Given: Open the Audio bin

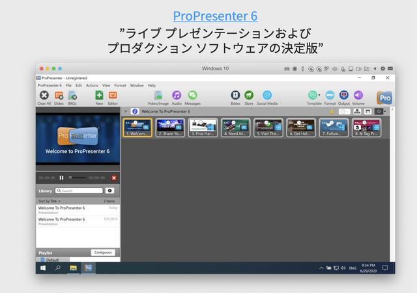Looking at the screenshot, I should (177, 95).
